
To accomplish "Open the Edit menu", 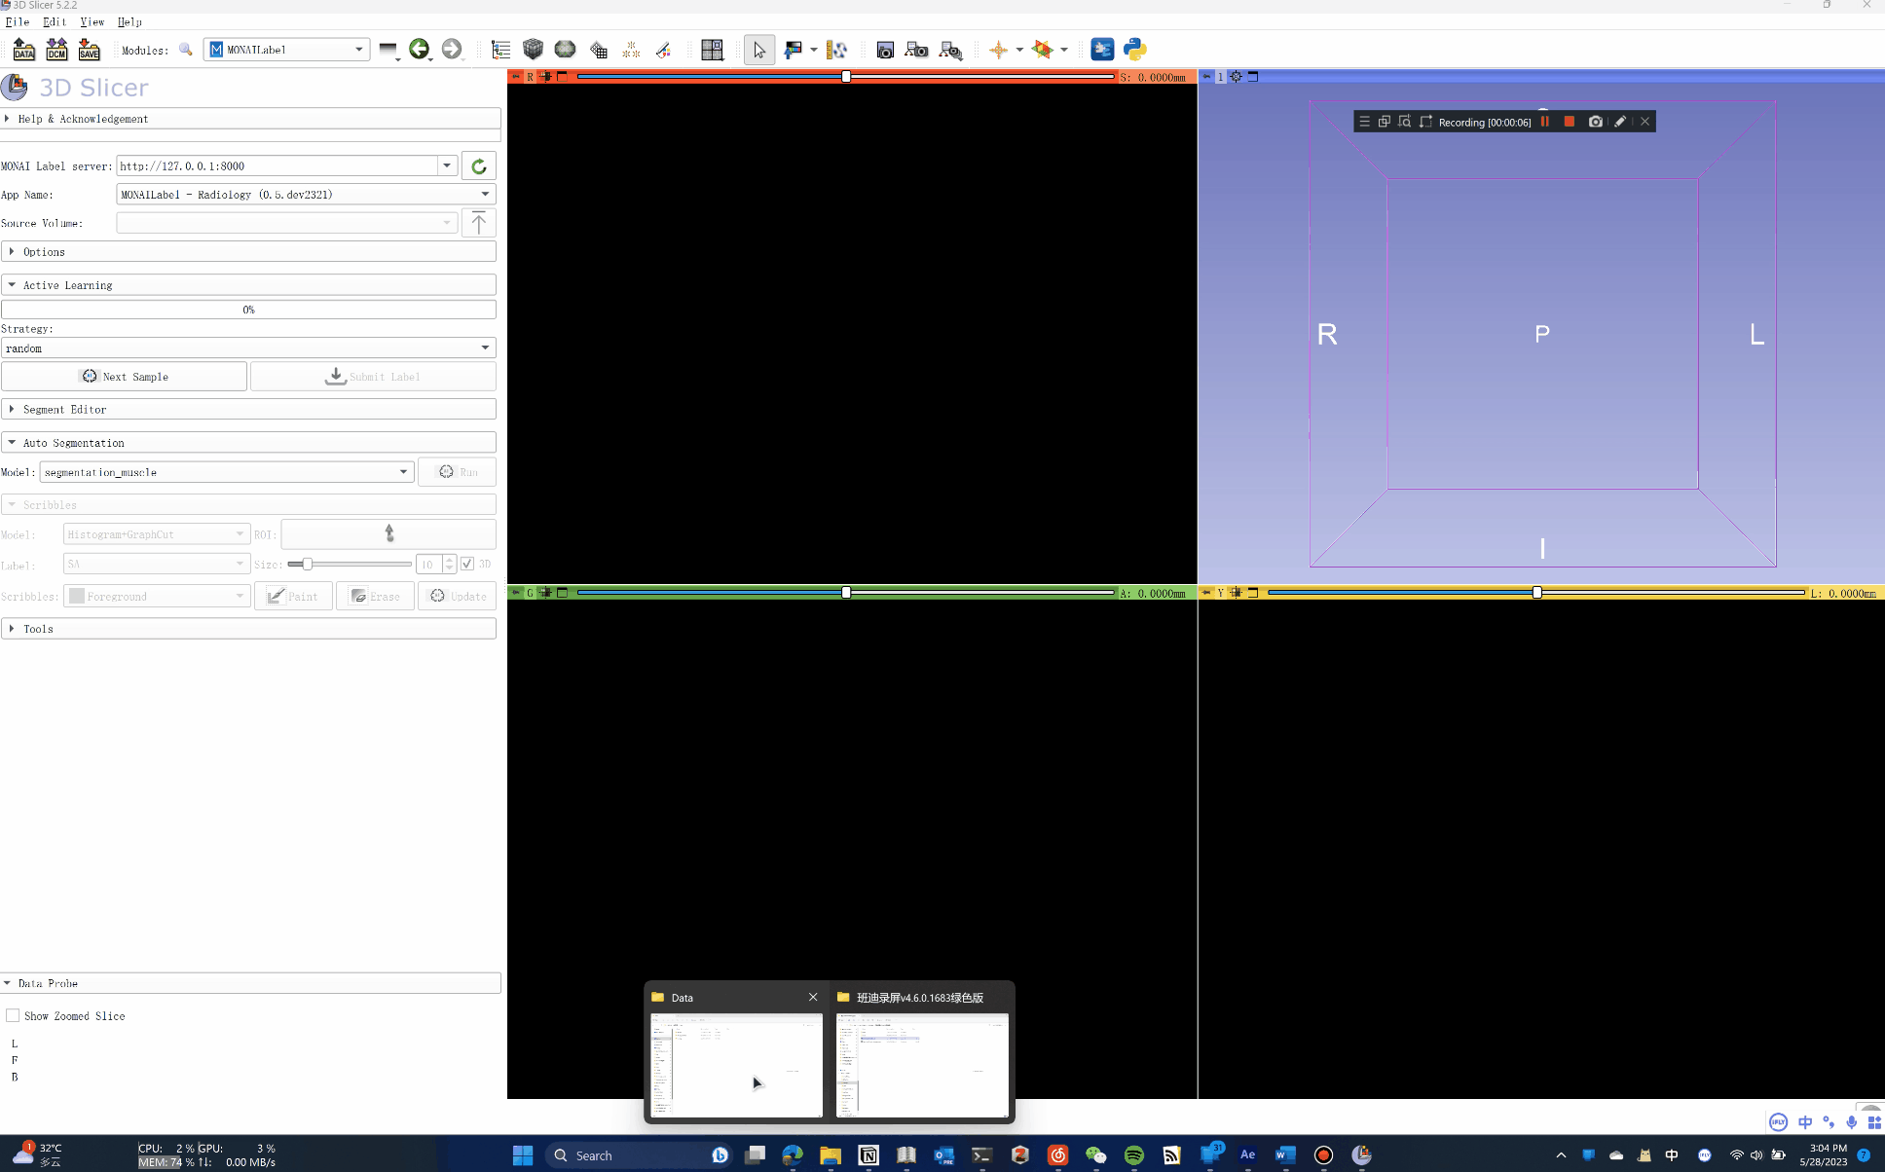I will [x=55, y=21].
